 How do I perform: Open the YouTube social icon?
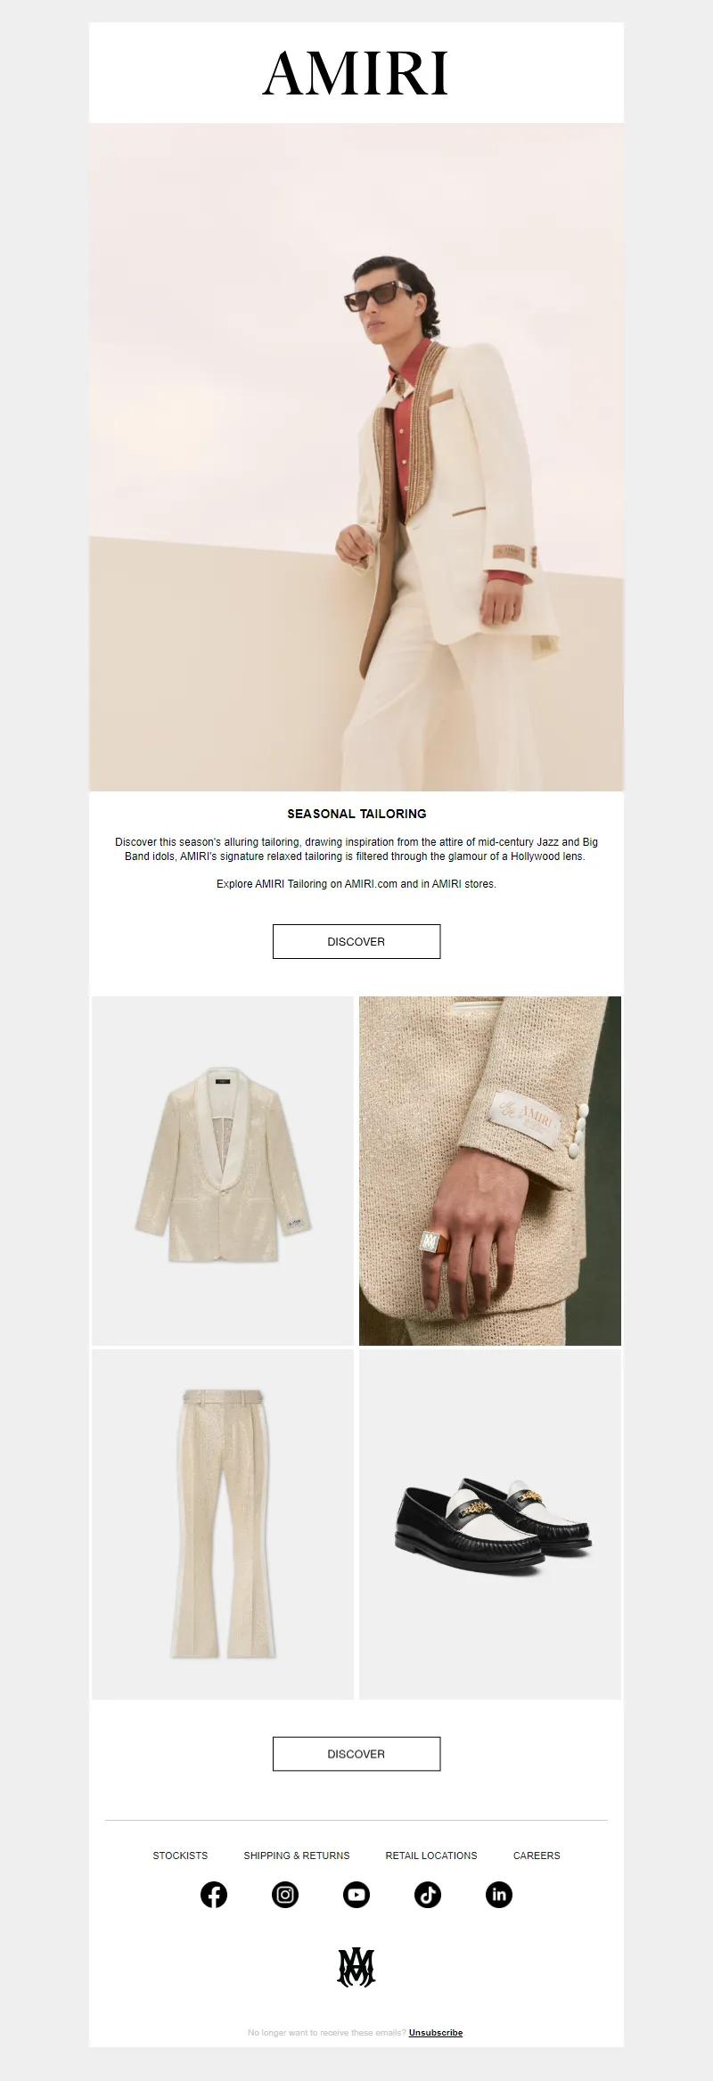(x=356, y=1895)
